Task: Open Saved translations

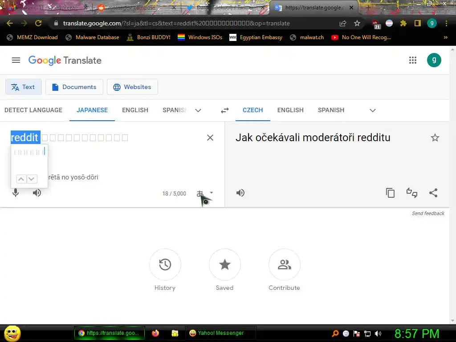Action: (225, 265)
